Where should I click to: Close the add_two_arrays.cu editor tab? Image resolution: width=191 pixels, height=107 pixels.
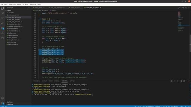tap(100, 8)
